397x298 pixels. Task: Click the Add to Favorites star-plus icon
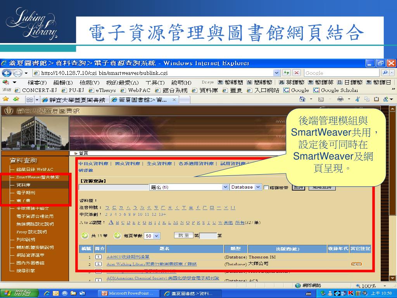tap(16, 99)
